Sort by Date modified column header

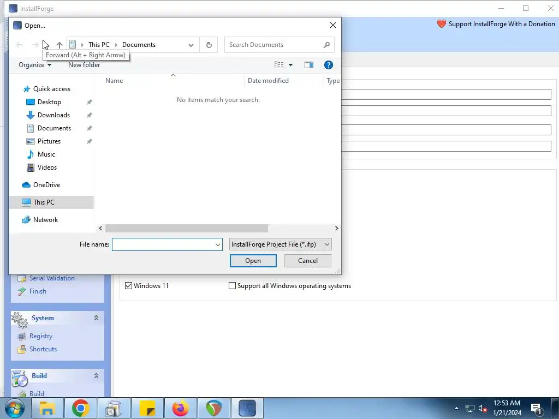[268, 81]
